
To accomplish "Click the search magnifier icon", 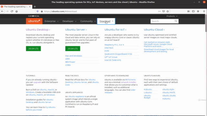I will (176, 21).
